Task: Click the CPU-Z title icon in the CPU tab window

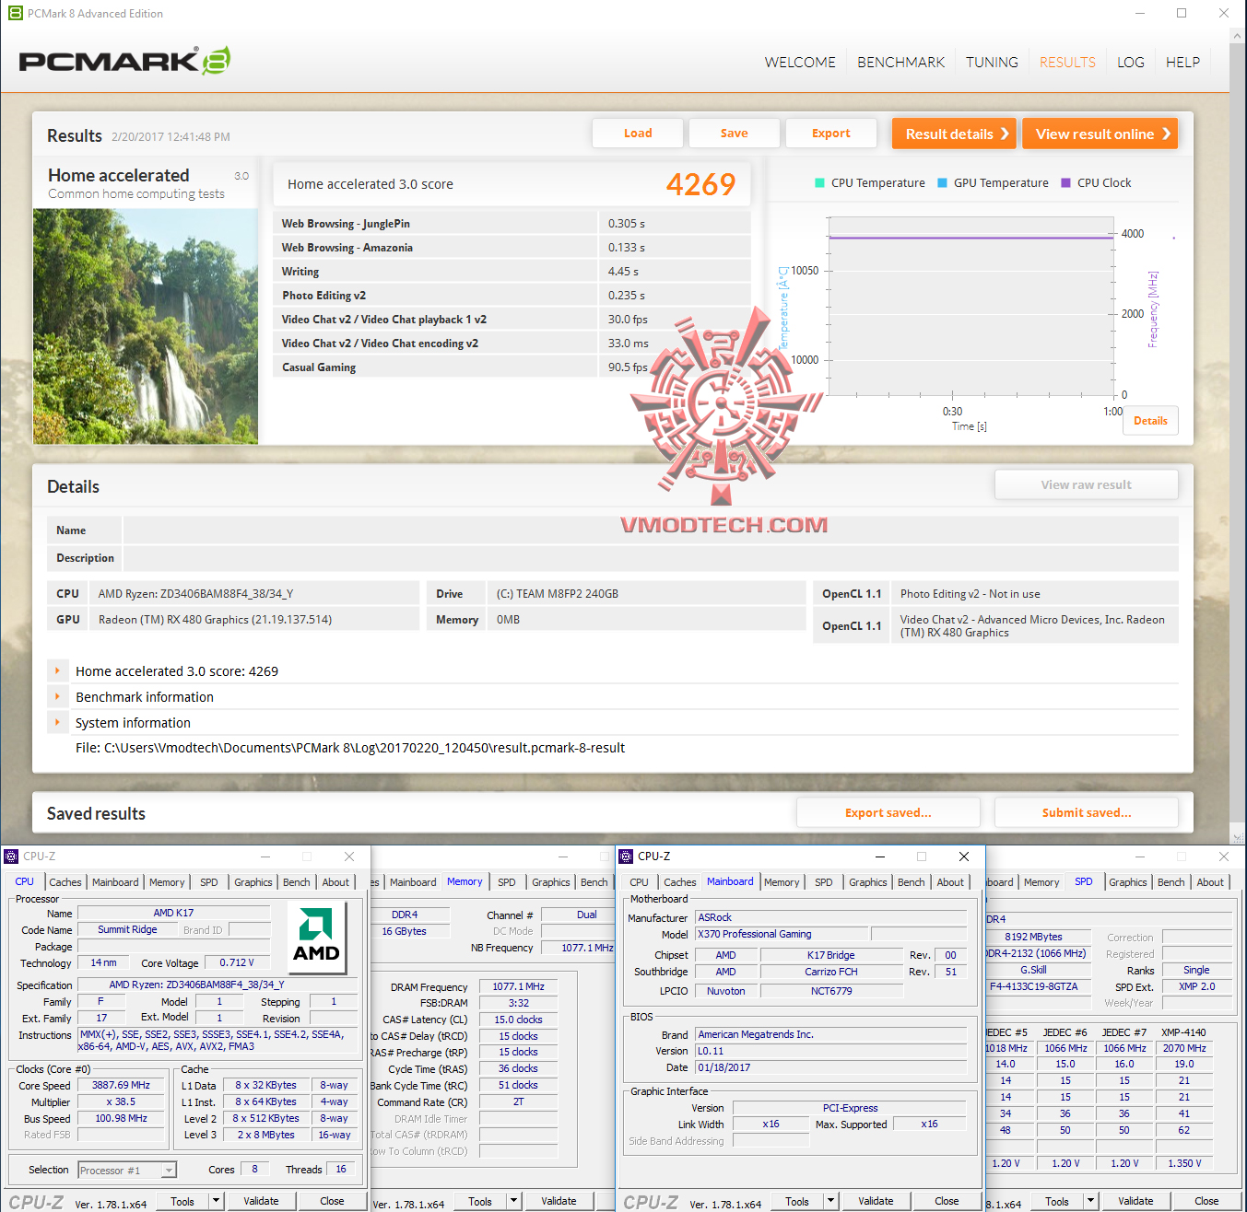Action: [11, 857]
